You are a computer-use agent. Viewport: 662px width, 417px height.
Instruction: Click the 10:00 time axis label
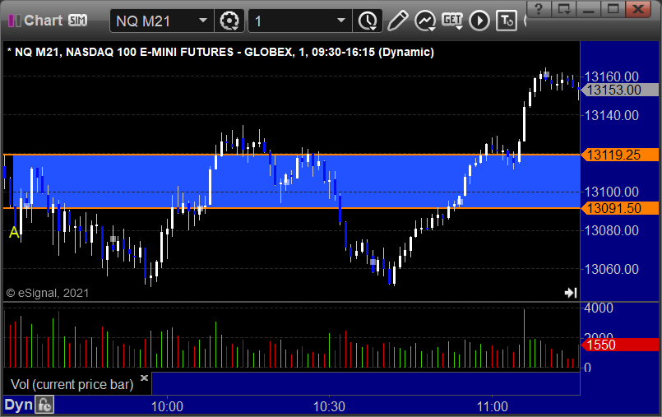(x=167, y=406)
